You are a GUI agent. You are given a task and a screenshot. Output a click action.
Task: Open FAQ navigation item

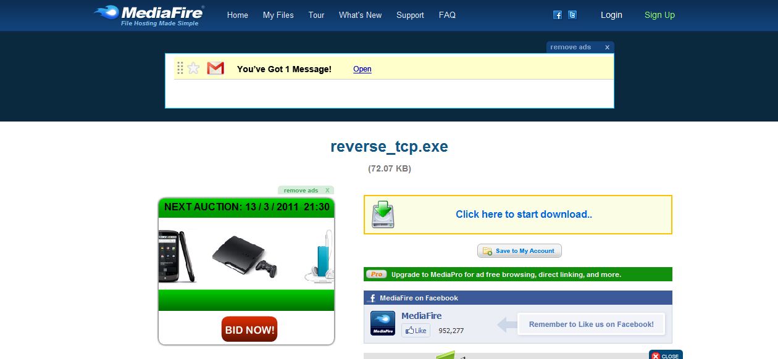pyautogui.click(x=447, y=15)
